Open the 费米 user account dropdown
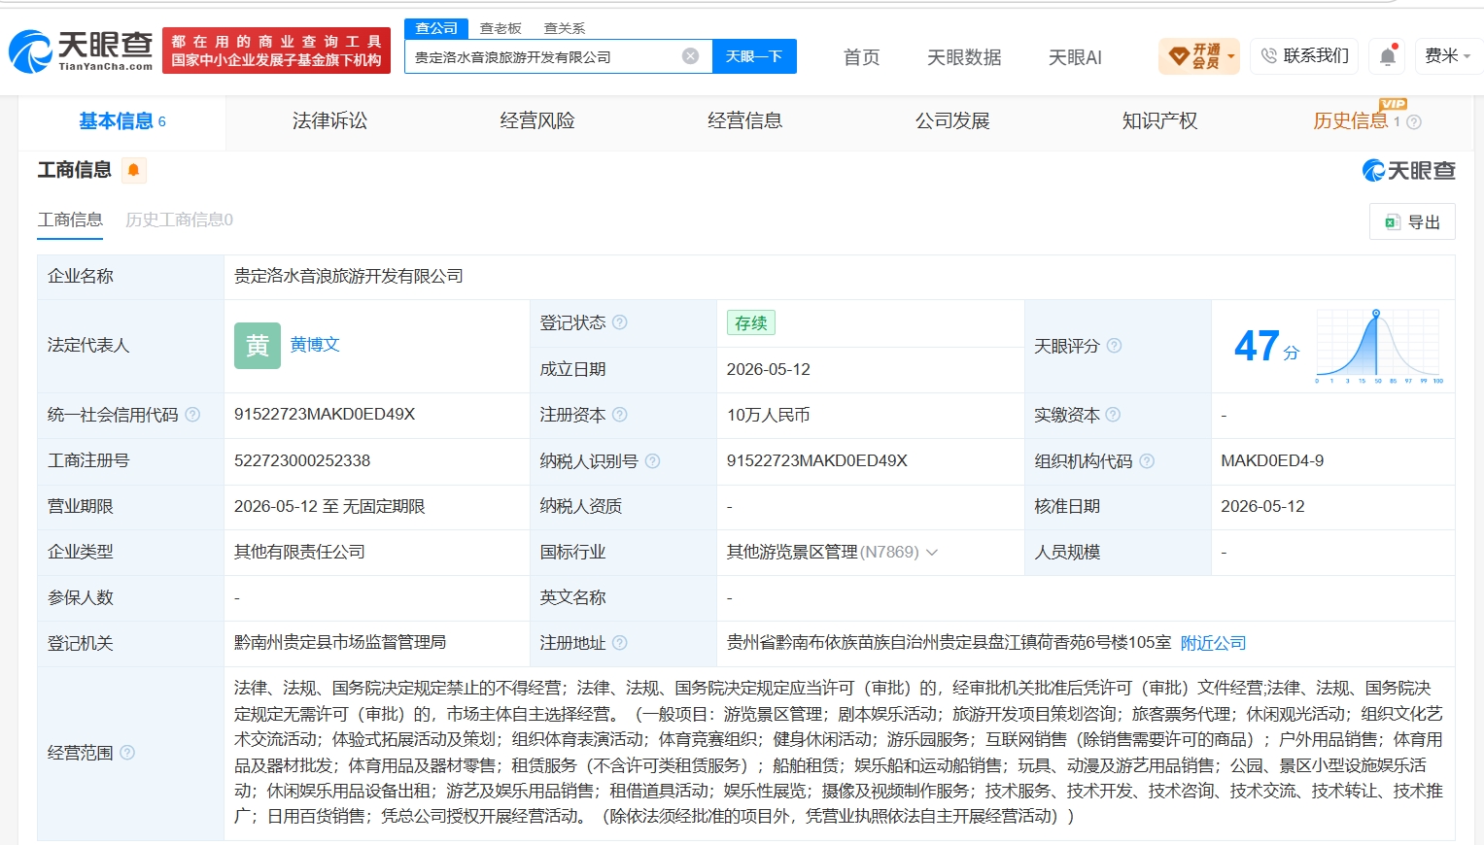 (1447, 56)
